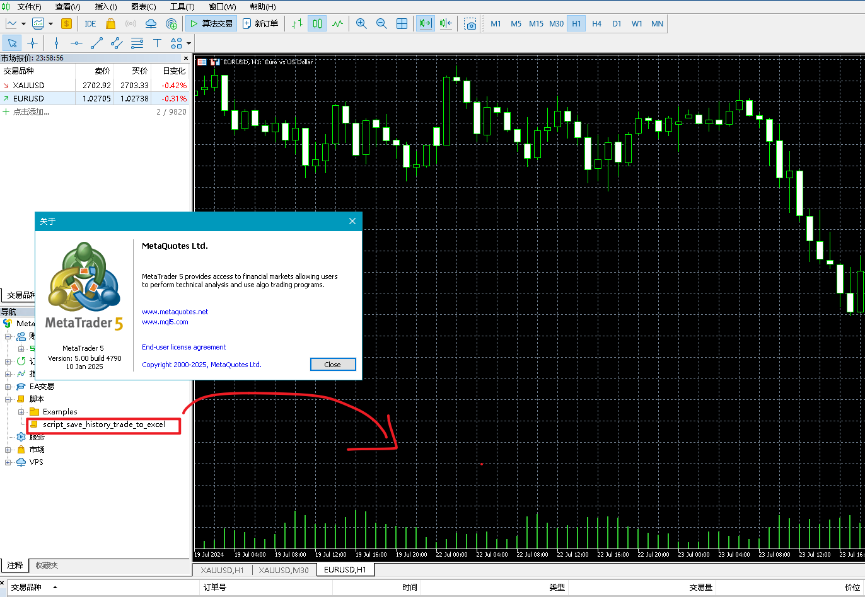865x597 pixels.
Task: Set timeframe to H4
Action: point(597,24)
